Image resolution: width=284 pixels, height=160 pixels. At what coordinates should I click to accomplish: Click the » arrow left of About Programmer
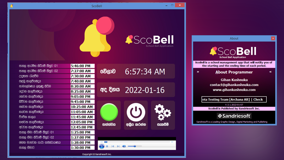[198, 72]
